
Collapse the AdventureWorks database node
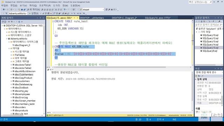click(7, 38)
